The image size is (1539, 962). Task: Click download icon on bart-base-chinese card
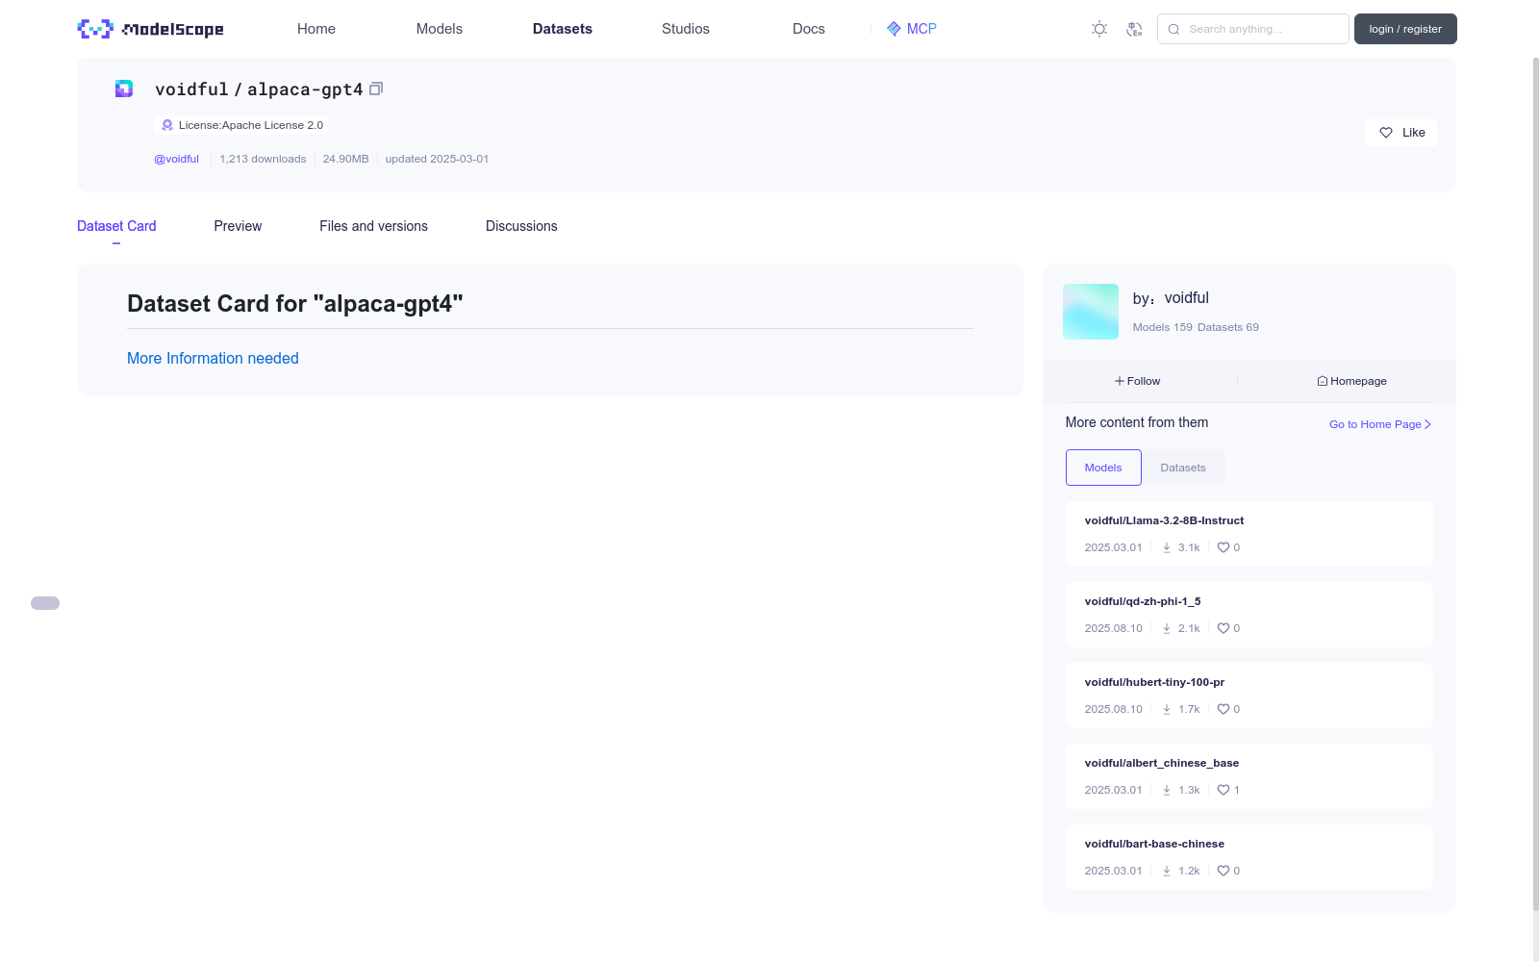1167,871
